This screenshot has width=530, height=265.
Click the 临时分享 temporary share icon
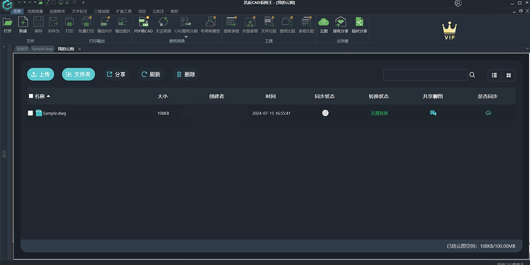click(x=359, y=22)
